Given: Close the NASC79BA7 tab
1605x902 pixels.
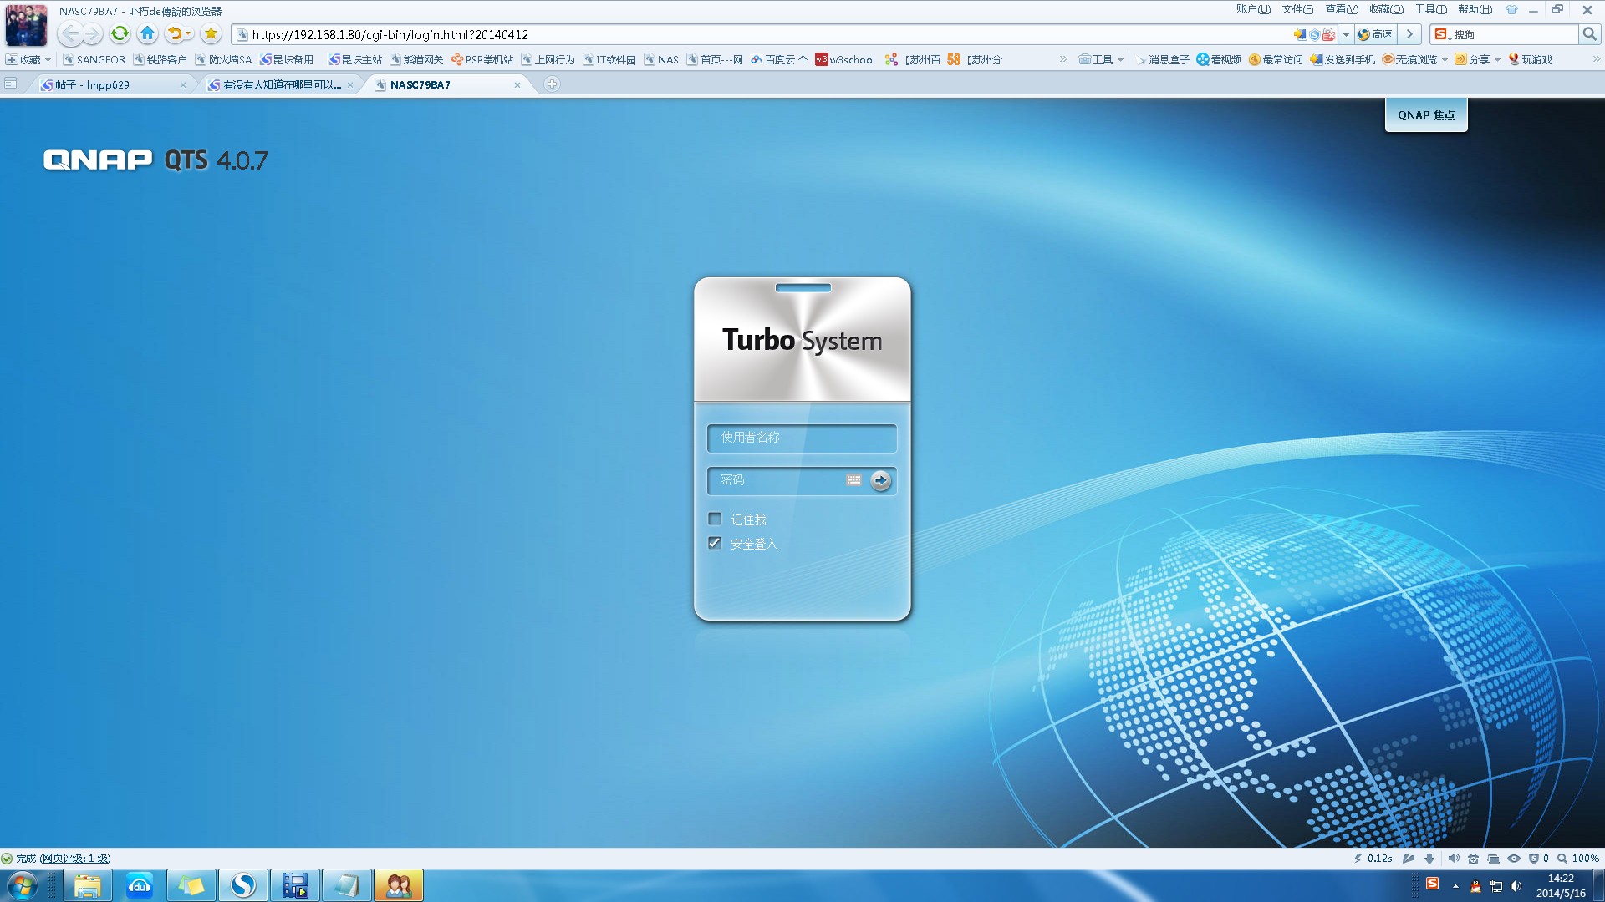Looking at the screenshot, I should point(517,84).
